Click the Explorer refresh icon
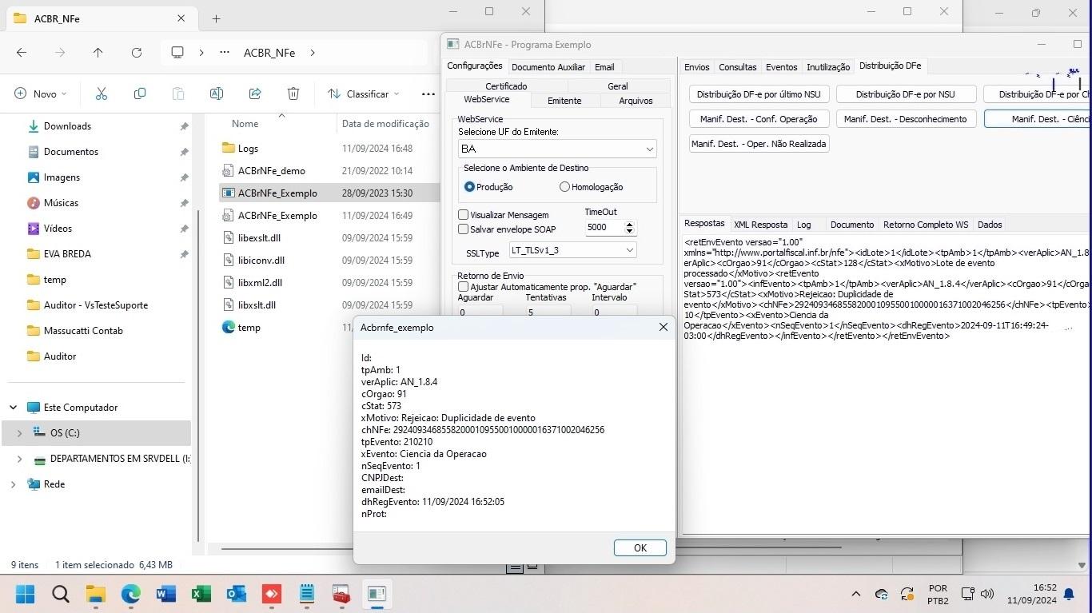This screenshot has height=613, width=1092. [x=136, y=53]
